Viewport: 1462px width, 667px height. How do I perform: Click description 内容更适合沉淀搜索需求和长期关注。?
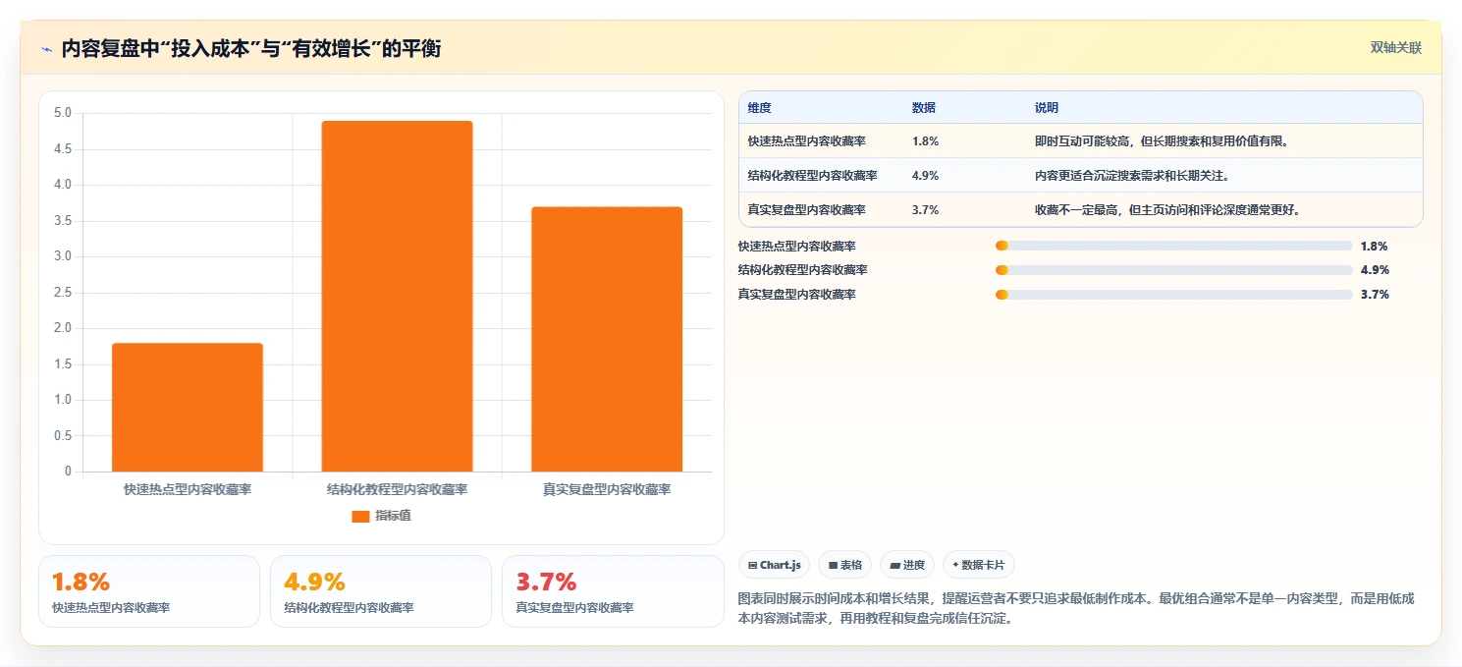1132,176
